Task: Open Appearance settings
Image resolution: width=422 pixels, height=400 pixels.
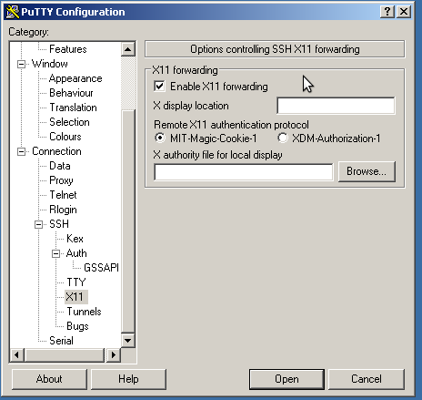Action: (75, 78)
